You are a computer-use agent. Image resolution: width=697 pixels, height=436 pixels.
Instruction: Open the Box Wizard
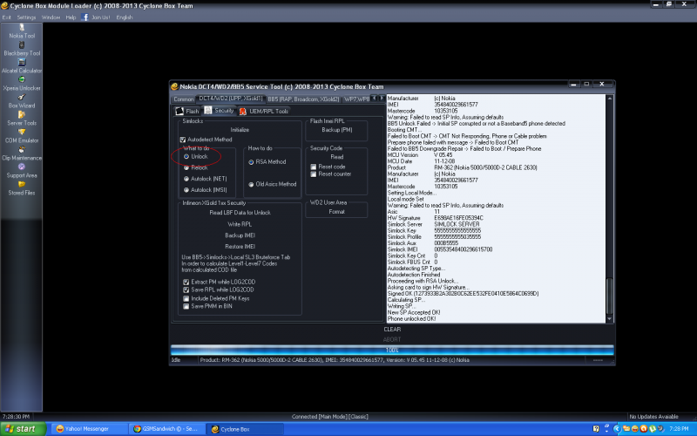click(22, 99)
